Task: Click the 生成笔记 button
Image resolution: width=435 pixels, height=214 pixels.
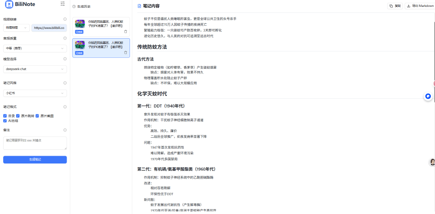Action: 35,159
